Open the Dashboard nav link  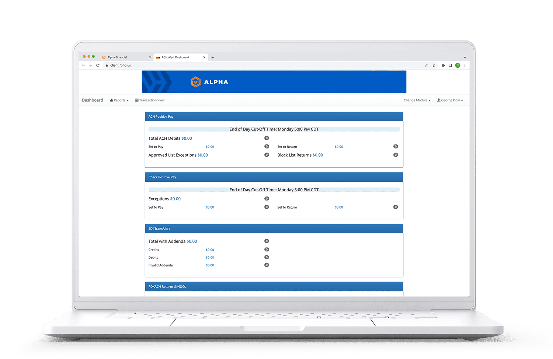click(93, 100)
